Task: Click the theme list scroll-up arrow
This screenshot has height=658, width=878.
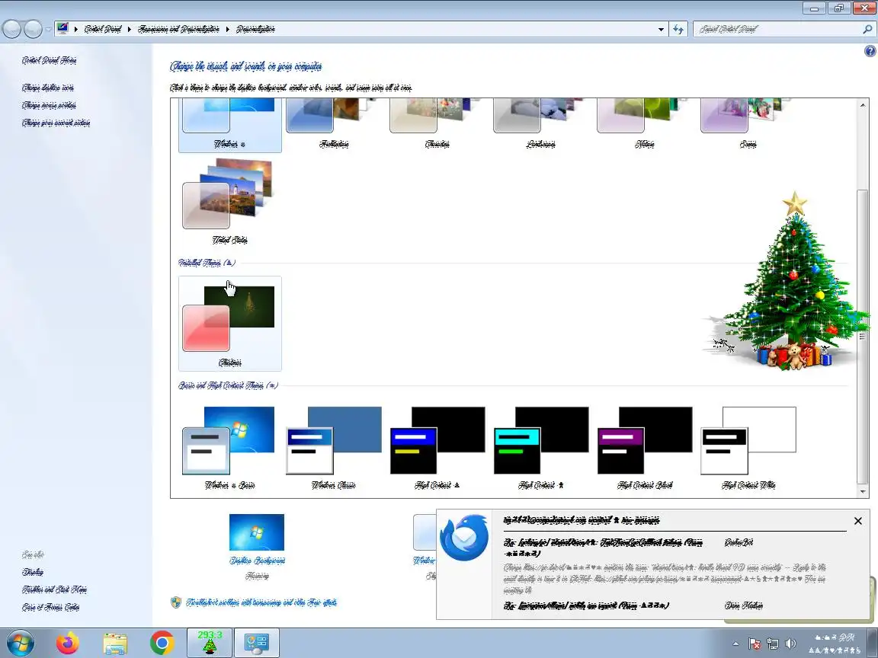Action: [x=863, y=104]
